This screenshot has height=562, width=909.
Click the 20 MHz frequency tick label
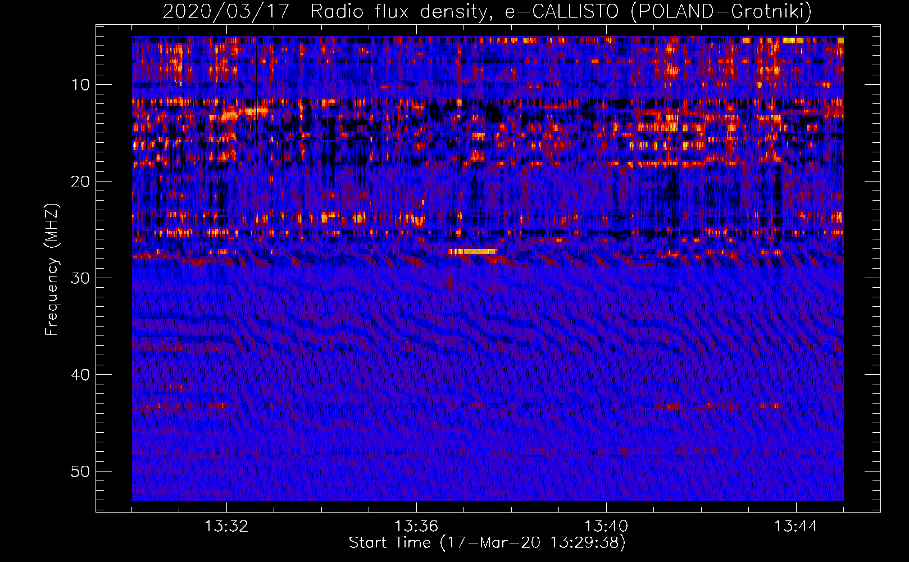81,182
